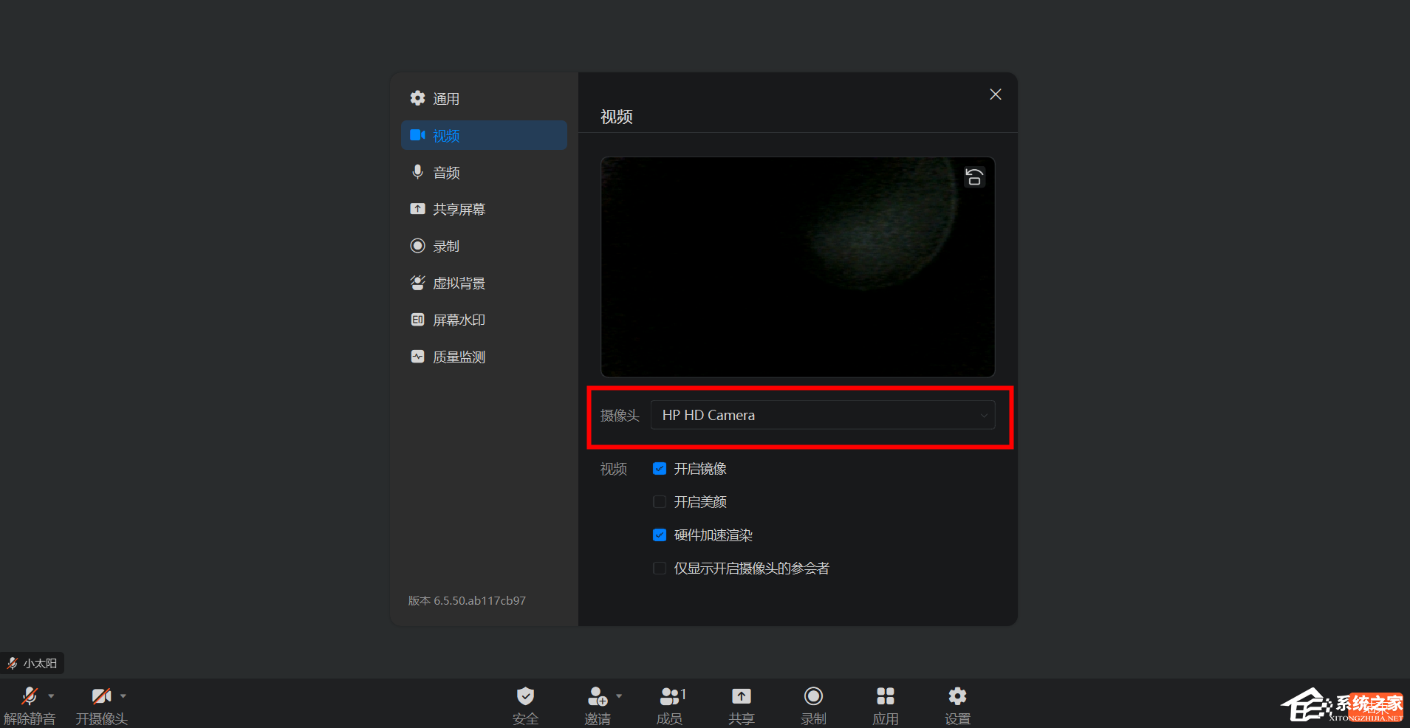The width and height of the screenshot is (1410, 728).
Task: Disable 硬件加速渲染 hardware acceleration
Action: 659,535
